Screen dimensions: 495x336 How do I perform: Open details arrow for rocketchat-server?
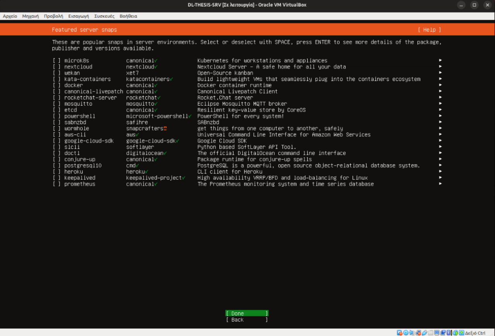pos(440,97)
